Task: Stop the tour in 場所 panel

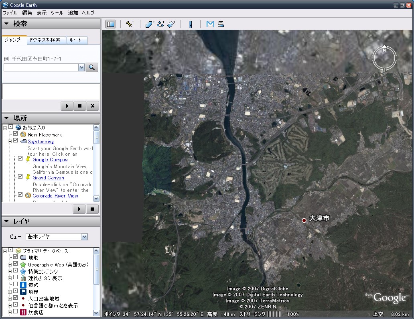Action: (x=92, y=209)
